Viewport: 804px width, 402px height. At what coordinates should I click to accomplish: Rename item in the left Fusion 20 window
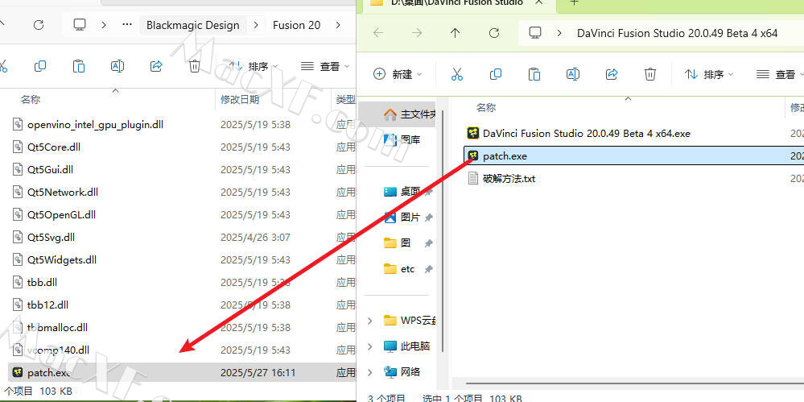pyautogui.click(x=118, y=66)
